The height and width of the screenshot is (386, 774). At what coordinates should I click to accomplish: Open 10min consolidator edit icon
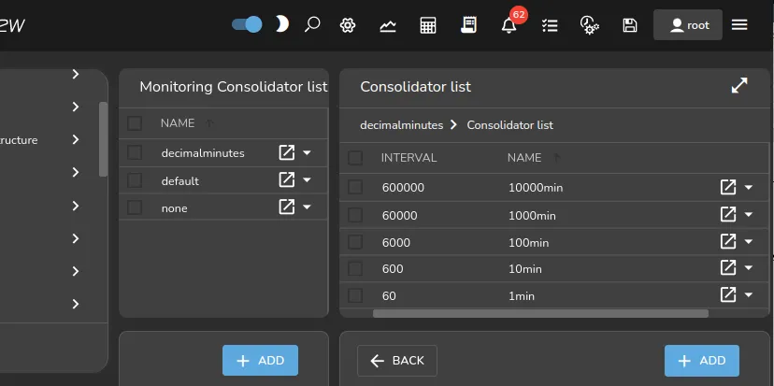pyautogui.click(x=727, y=267)
